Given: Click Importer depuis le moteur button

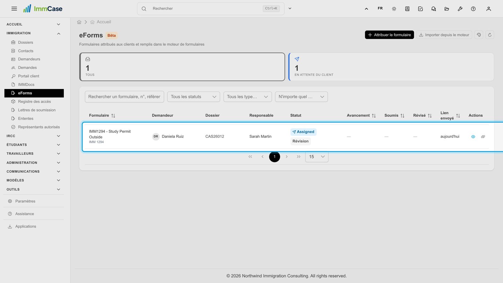Looking at the screenshot, I should point(444,35).
